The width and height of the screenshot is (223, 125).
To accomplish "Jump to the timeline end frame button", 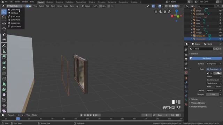I will 99,115.
